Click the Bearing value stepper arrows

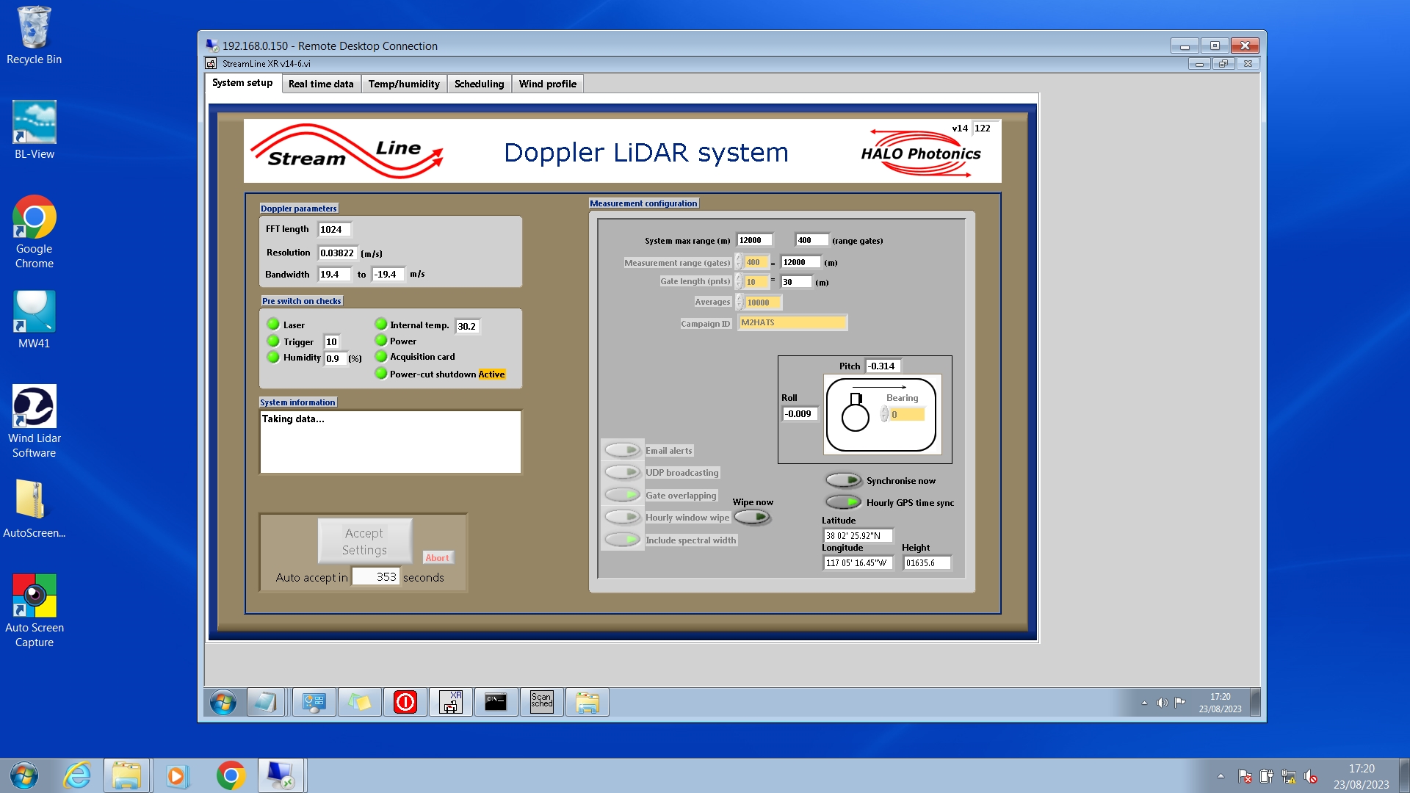[884, 414]
